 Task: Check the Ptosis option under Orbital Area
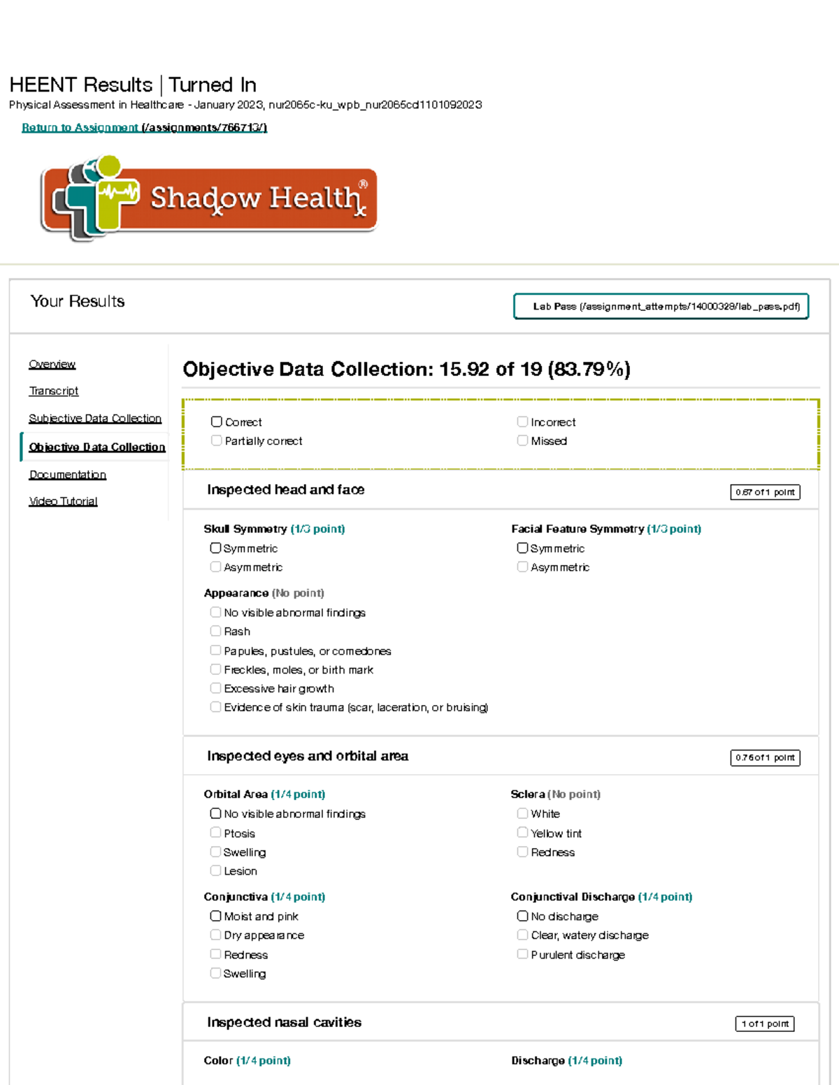[x=215, y=832]
